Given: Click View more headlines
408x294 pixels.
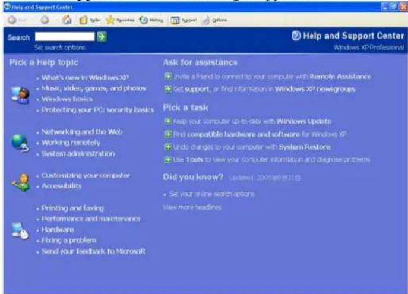Looking at the screenshot, I should 192,207.
